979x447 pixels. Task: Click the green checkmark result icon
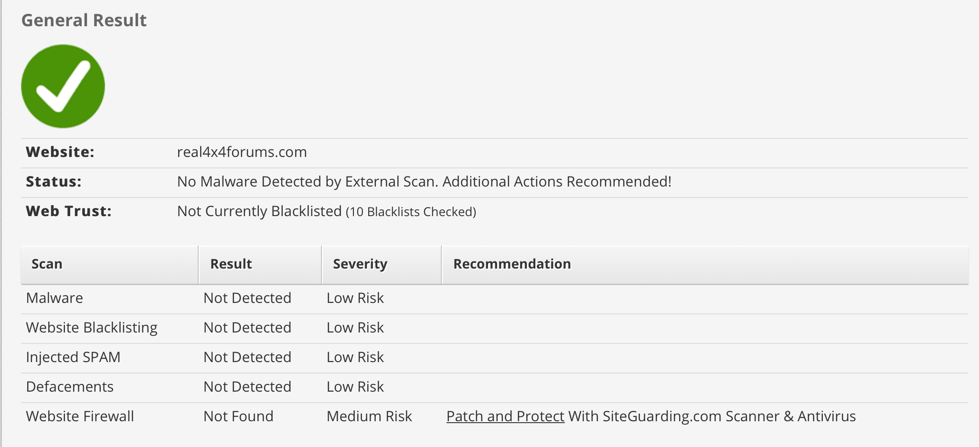63,86
